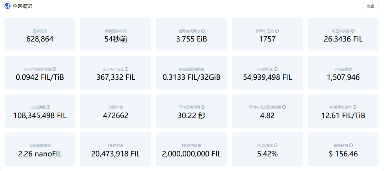Click the 26.3436 FIL reward value
This screenshot has height=171, width=384.
[343, 39]
